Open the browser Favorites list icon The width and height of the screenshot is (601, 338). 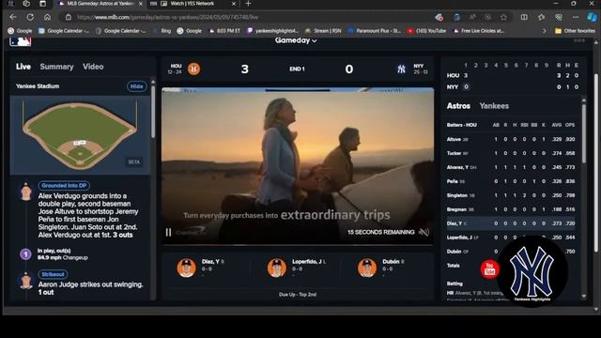click(x=541, y=17)
